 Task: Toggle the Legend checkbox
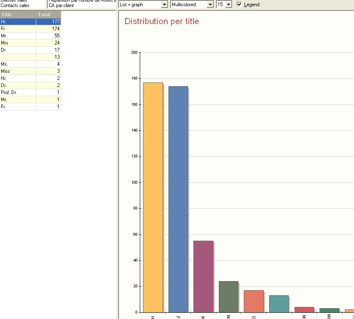[x=239, y=5]
